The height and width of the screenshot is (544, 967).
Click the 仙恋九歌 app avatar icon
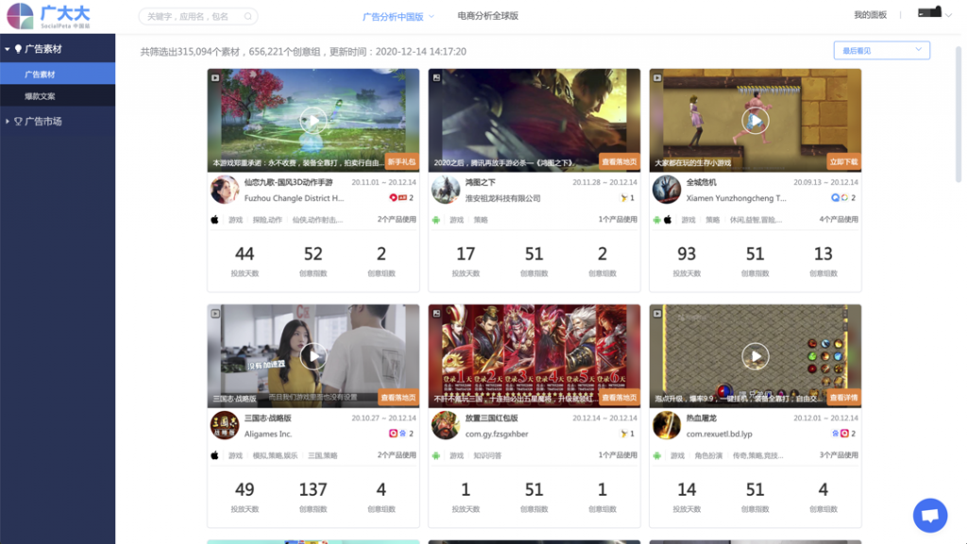pos(225,190)
